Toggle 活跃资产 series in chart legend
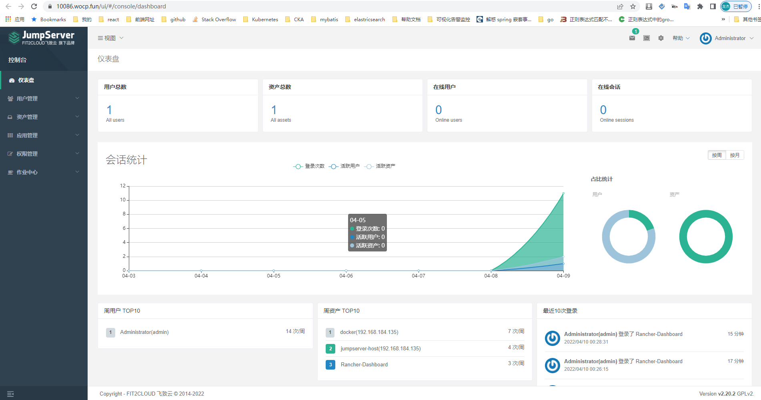This screenshot has height=400, width=761. coord(380,166)
